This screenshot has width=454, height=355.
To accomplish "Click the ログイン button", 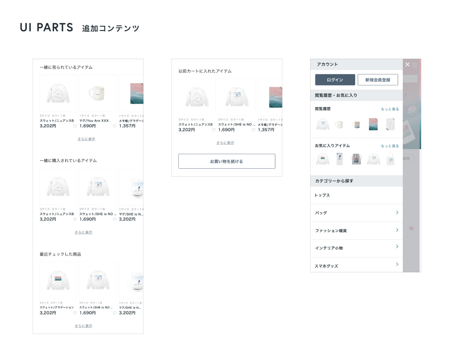I will point(335,80).
